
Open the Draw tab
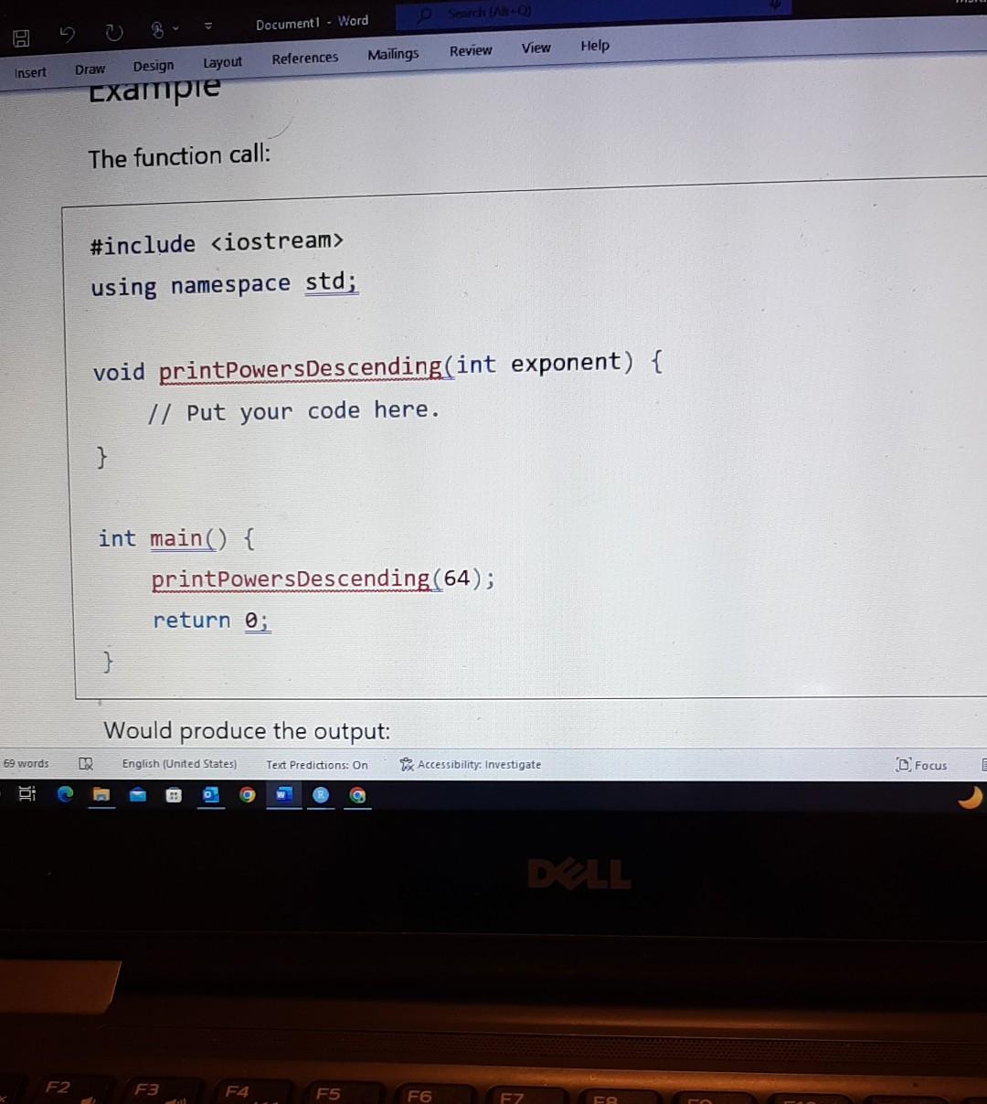coord(90,68)
